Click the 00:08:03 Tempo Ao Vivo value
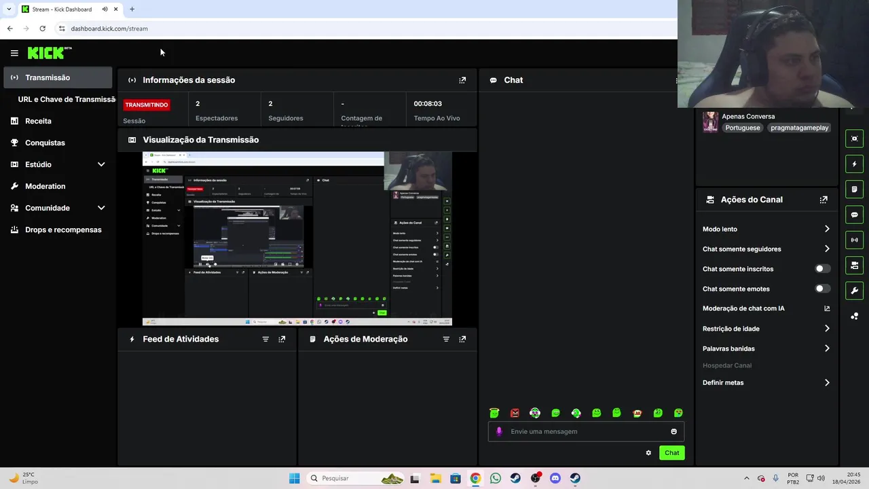 click(428, 104)
